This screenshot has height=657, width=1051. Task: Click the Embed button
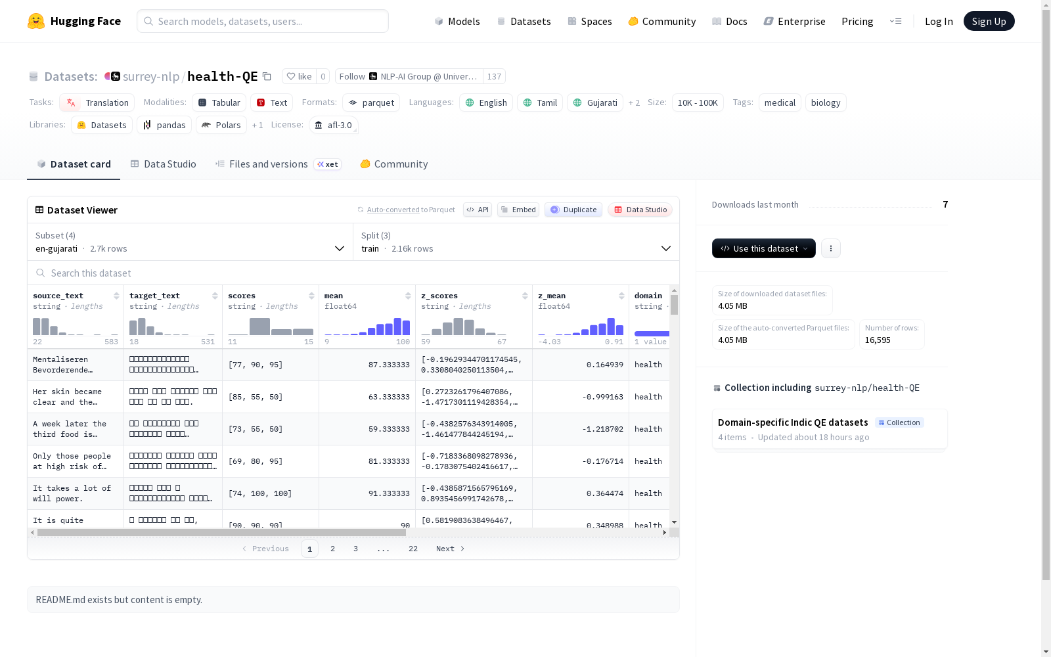click(x=518, y=210)
